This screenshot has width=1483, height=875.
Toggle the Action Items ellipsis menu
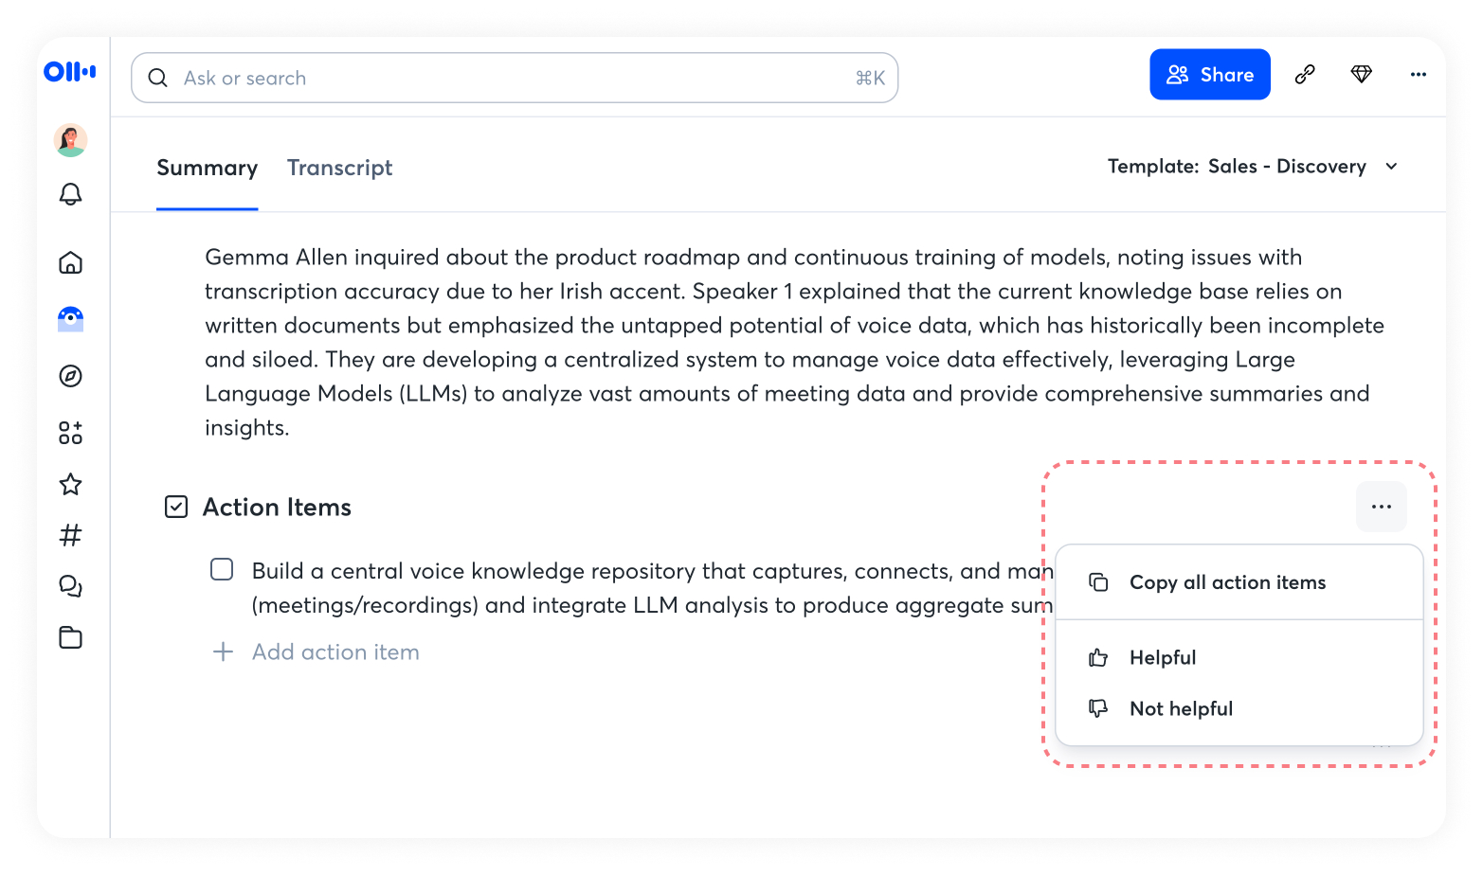[x=1381, y=507]
